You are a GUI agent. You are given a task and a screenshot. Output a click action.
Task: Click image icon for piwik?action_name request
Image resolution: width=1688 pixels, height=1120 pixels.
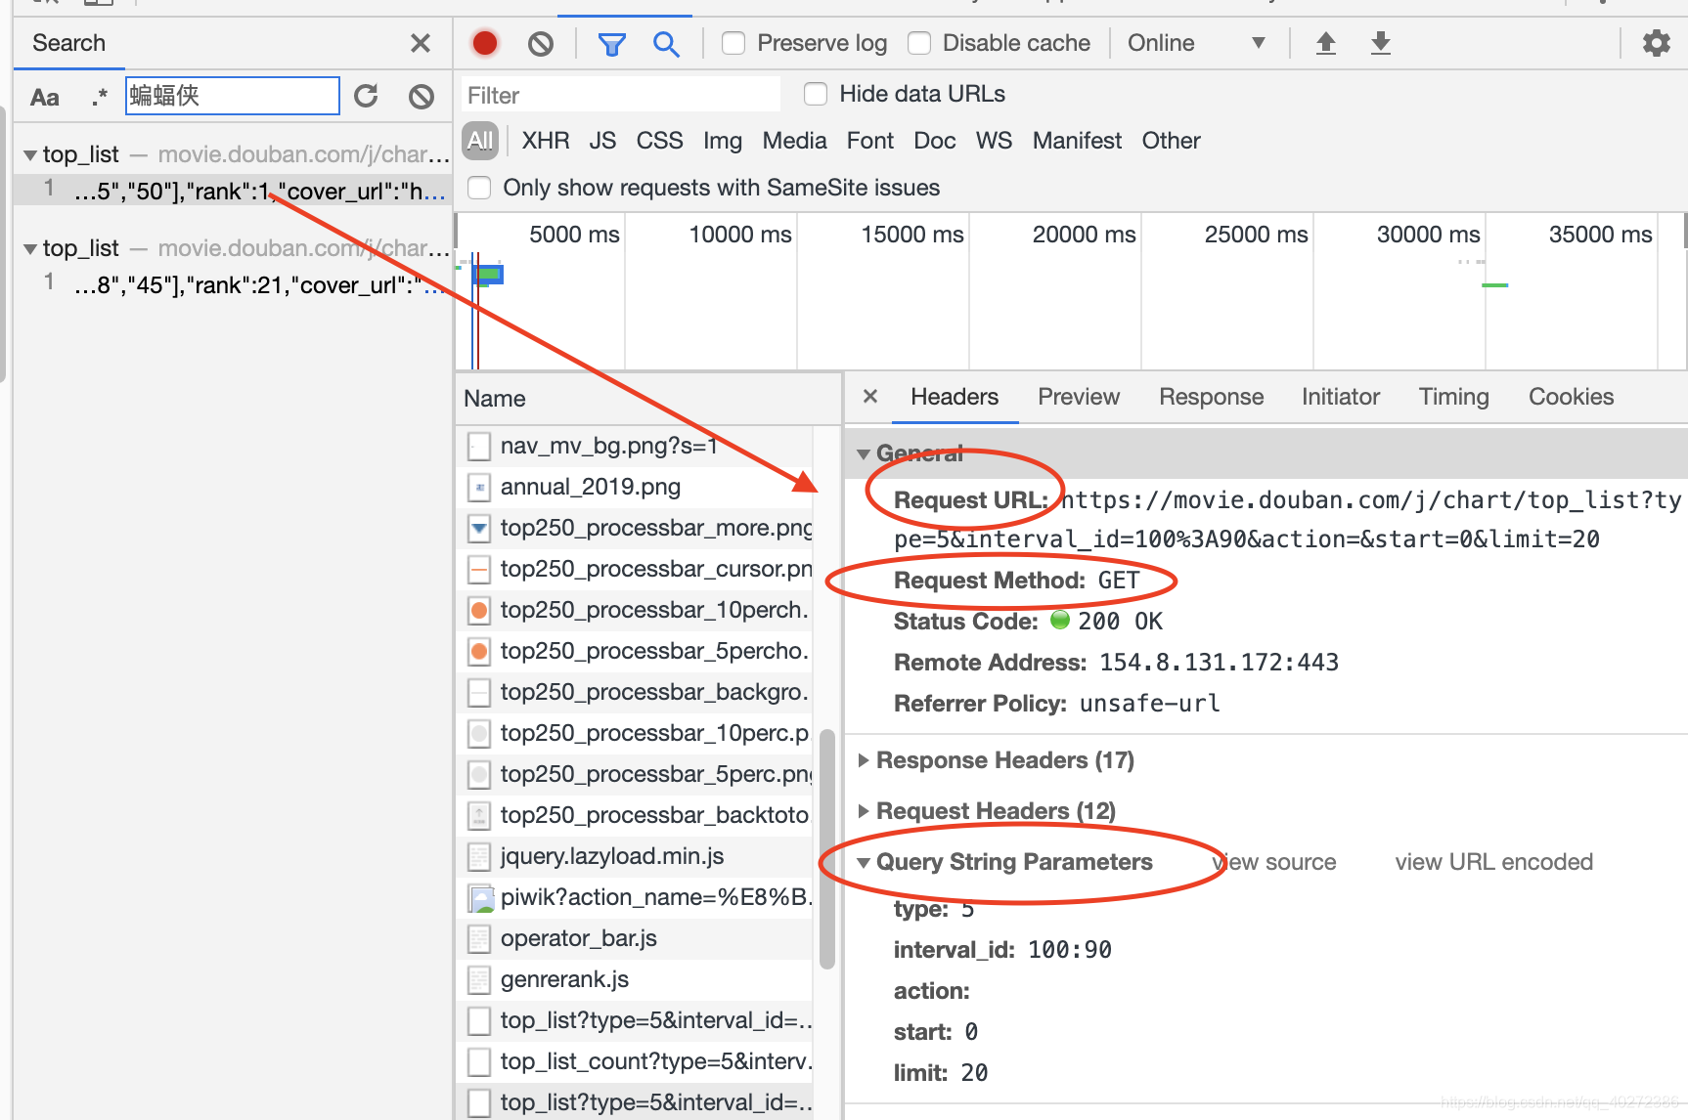[x=480, y=898]
